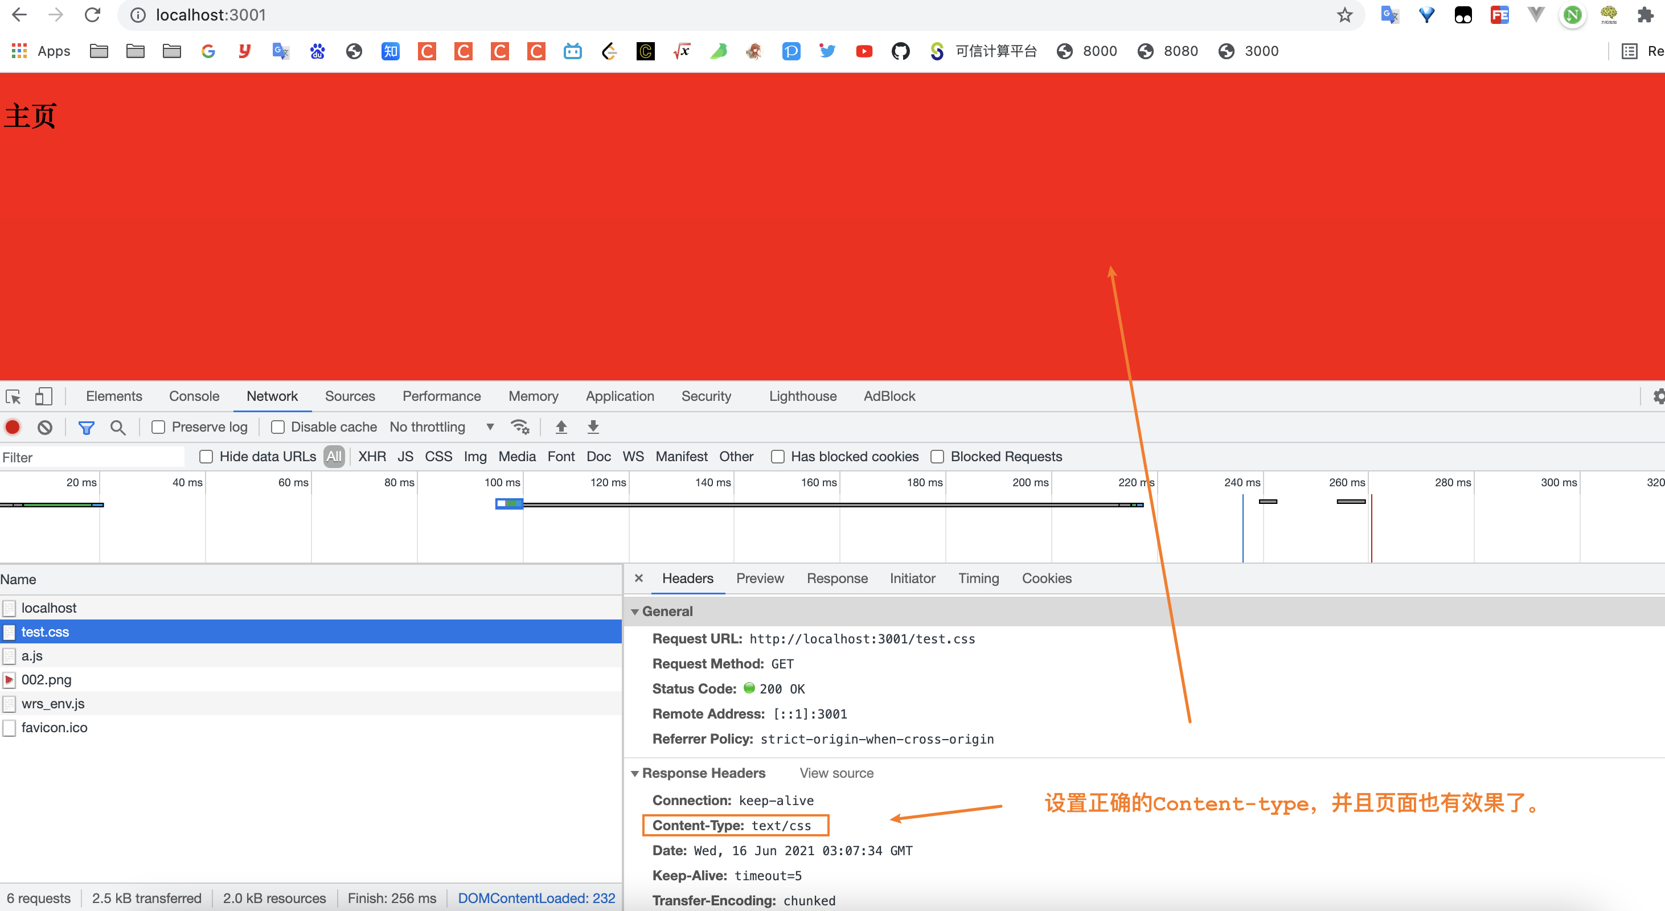Click the record network log button

(x=13, y=427)
